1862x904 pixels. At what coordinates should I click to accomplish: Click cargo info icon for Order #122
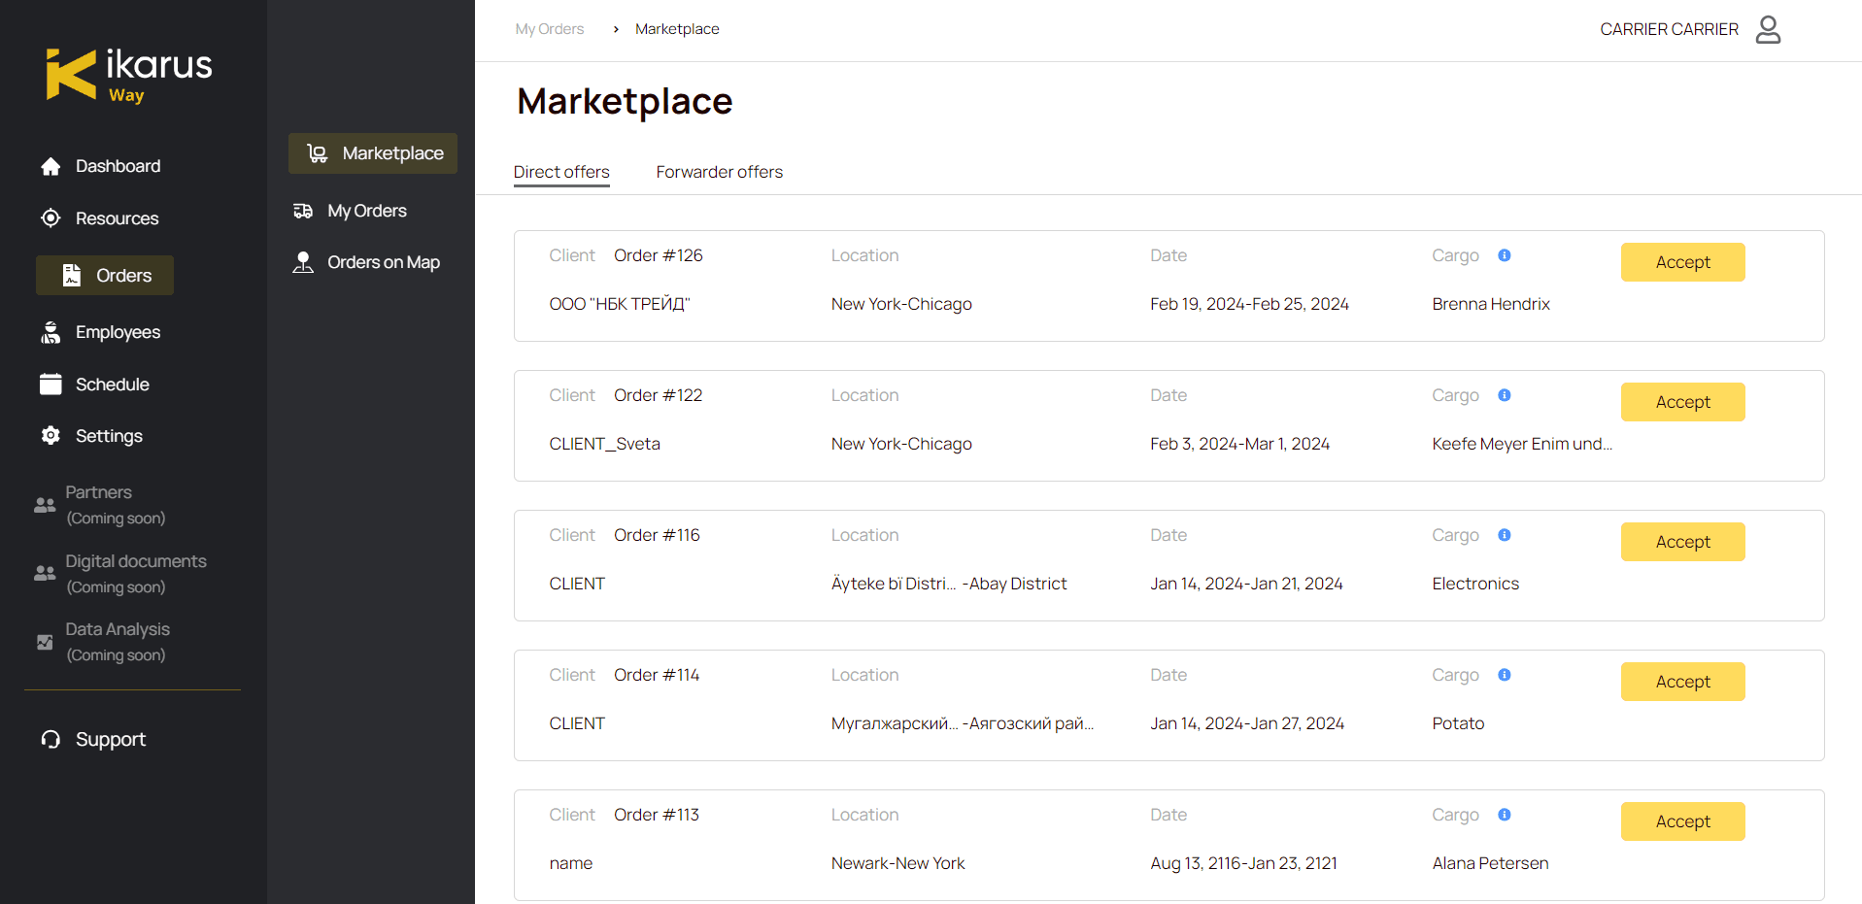(1505, 395)
